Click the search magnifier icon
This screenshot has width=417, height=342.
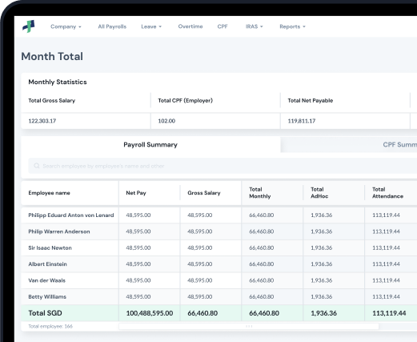(x=37, y=166)
